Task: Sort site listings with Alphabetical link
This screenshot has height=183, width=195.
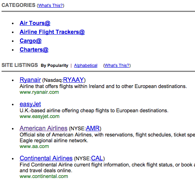Action: coord(86,65)
